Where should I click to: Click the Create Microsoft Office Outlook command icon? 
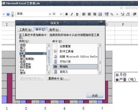pyautogui.click(x=55, y=56)
